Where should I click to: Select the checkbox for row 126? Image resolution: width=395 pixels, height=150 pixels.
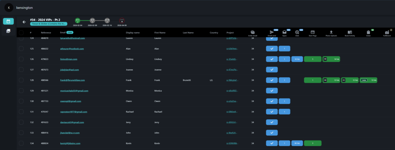coord(21,59)
